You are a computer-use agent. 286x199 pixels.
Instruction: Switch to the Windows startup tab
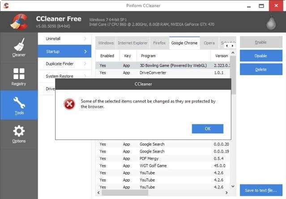pyautogui.click(x=106, y=43)
